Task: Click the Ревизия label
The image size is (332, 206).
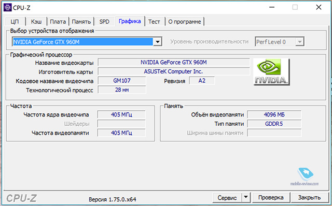Action: 175,81
